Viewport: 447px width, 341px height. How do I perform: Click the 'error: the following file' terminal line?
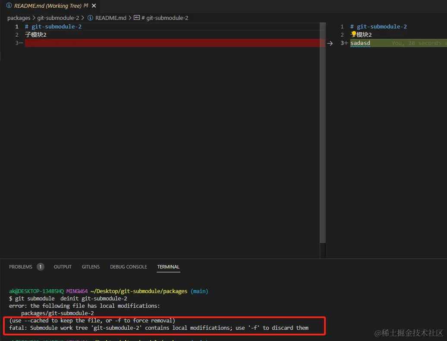coord(85,306)
